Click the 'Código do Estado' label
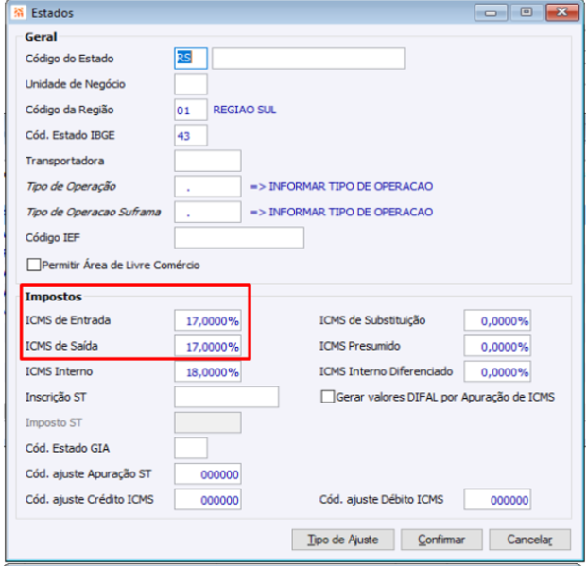The height and width of the screenshot is (566, 587). coord(70,59)
